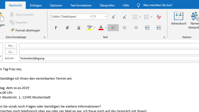Click Ausschneiden scissors icon
This screenshot has width=199, height=112.
(x=12, y=14)
